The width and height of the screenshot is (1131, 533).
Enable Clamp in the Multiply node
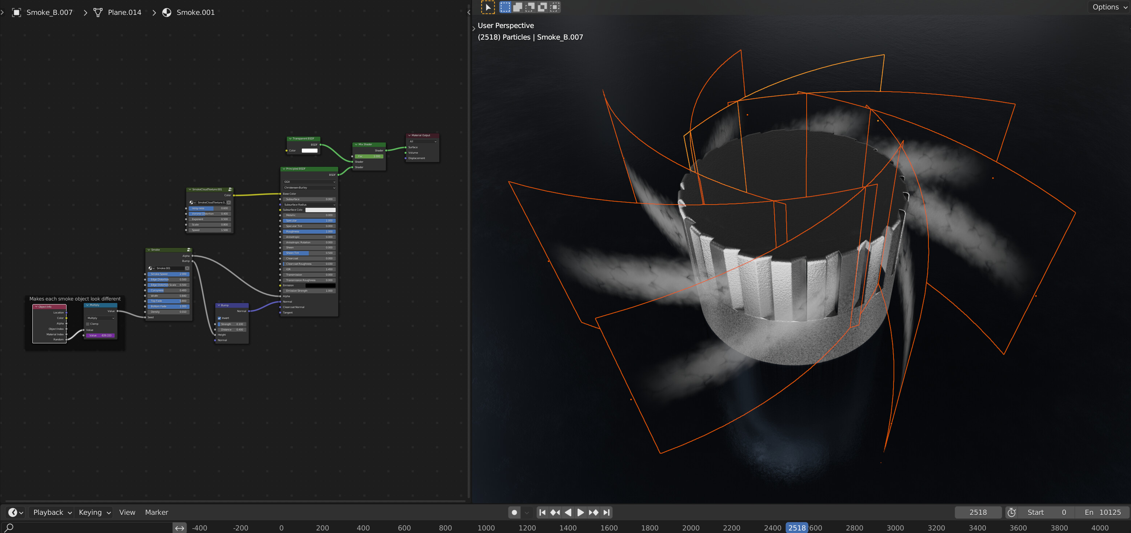88,324
